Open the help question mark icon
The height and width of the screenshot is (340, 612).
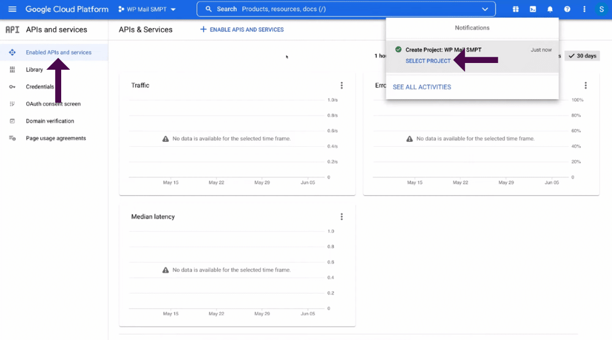pyautogui.click(x=567, y=9)
